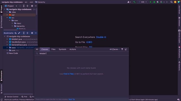
Task: Click the Project tree horizontal scrollbar
Action: point(10,30)
